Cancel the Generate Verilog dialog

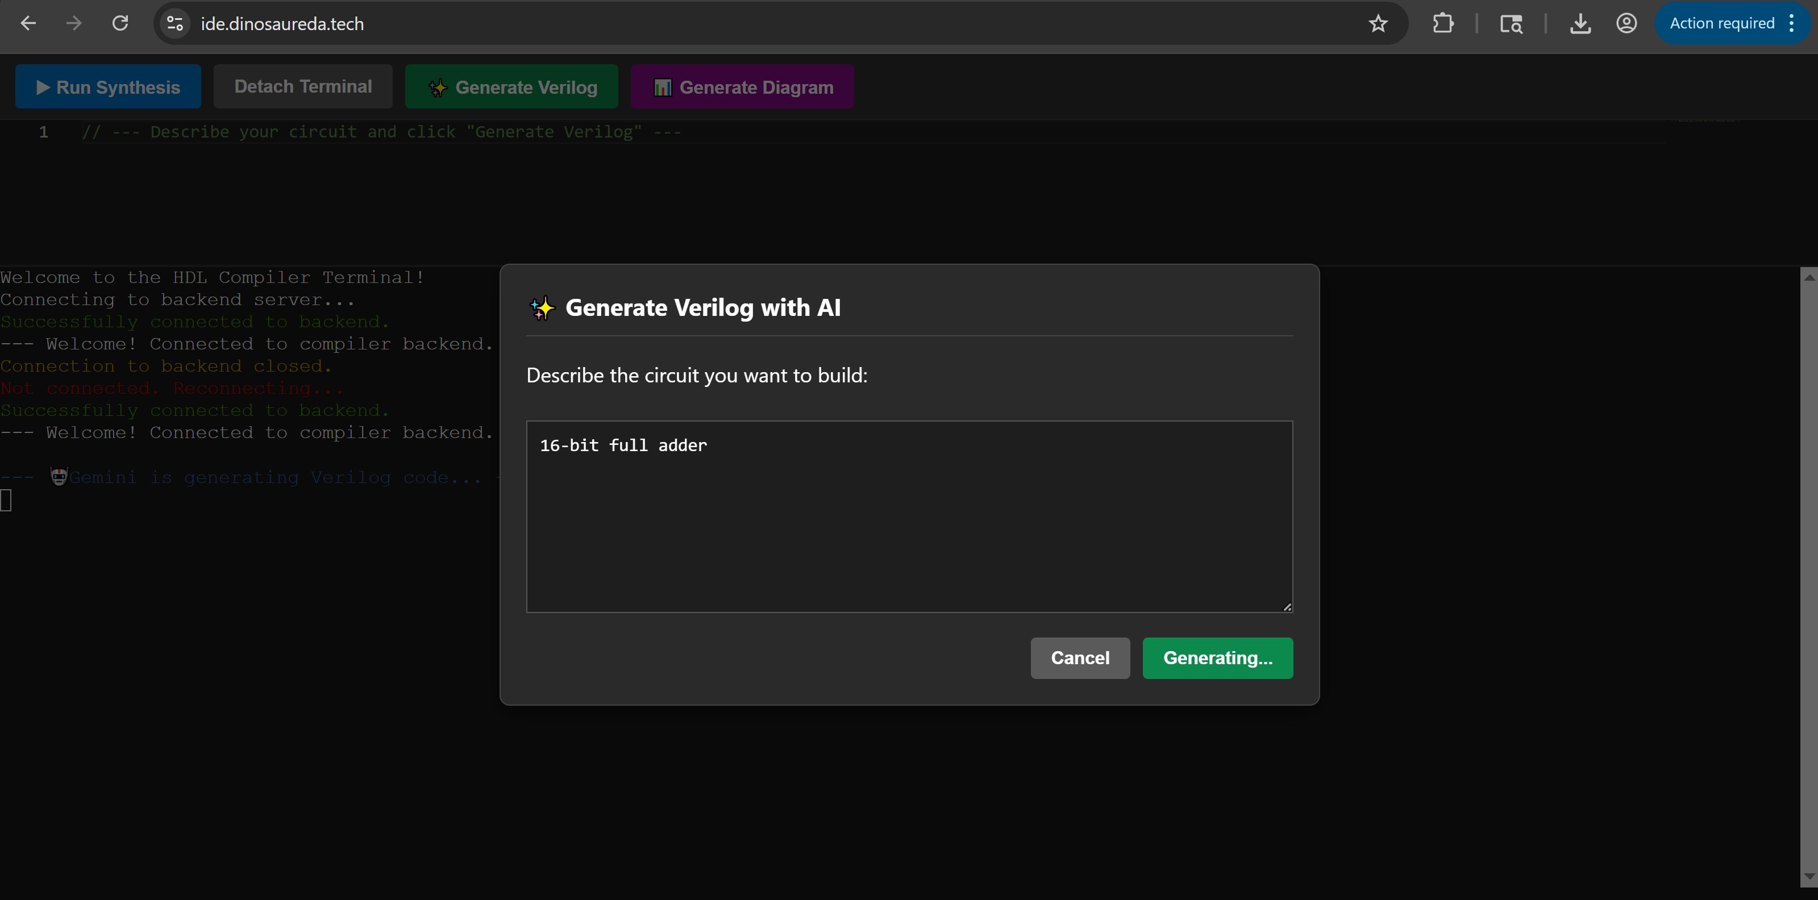1080,658
